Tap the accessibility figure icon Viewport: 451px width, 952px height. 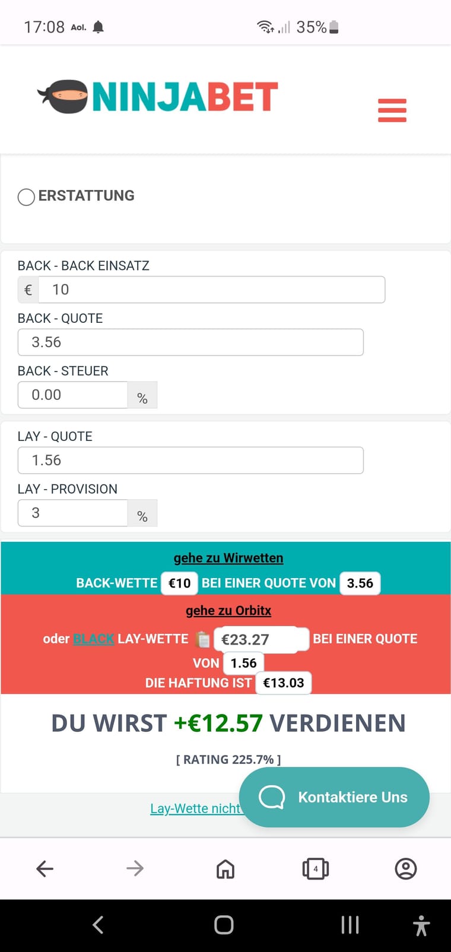[x=421, y=925]
